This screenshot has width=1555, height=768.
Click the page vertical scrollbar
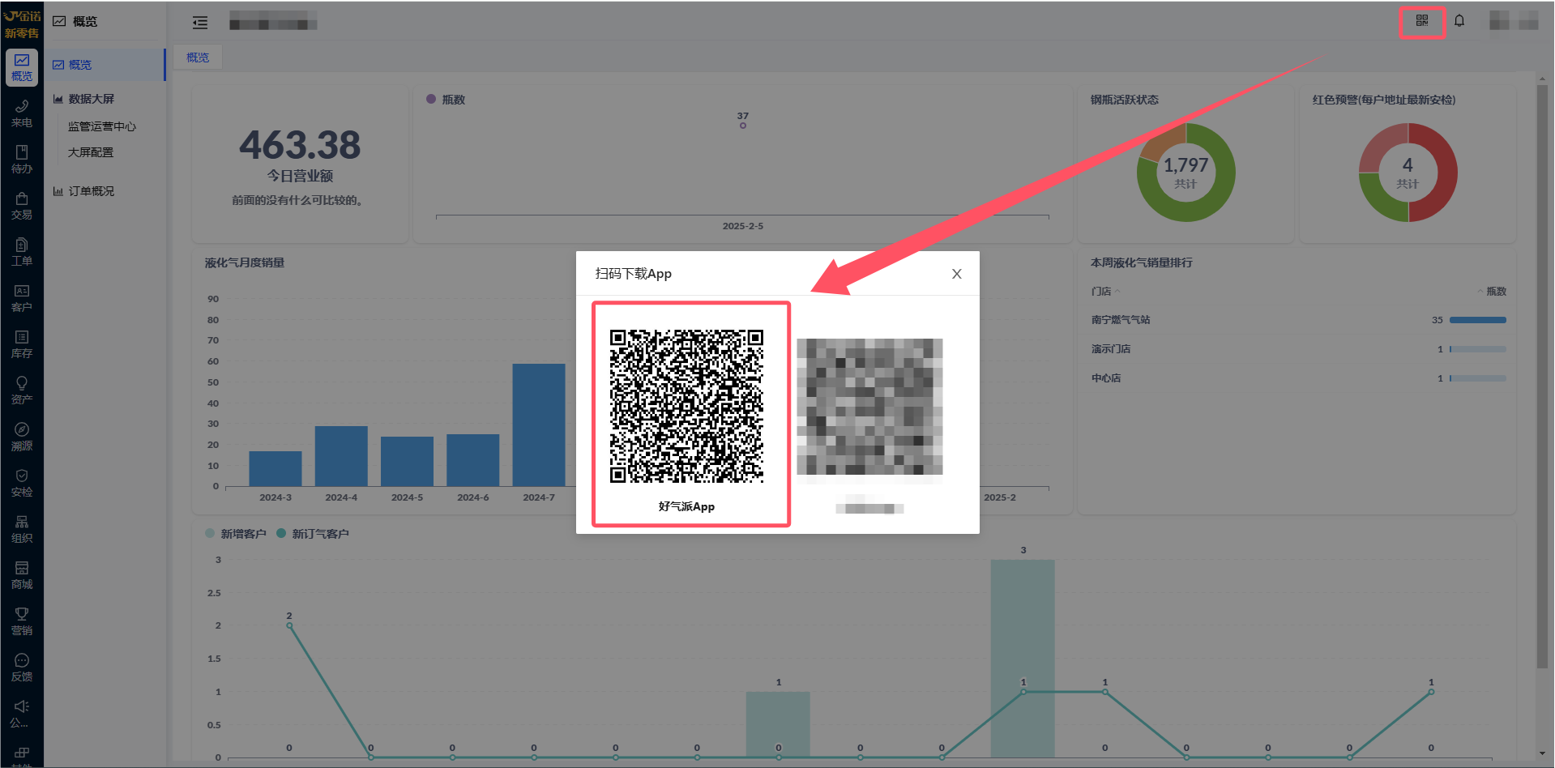click(1542, 377)
